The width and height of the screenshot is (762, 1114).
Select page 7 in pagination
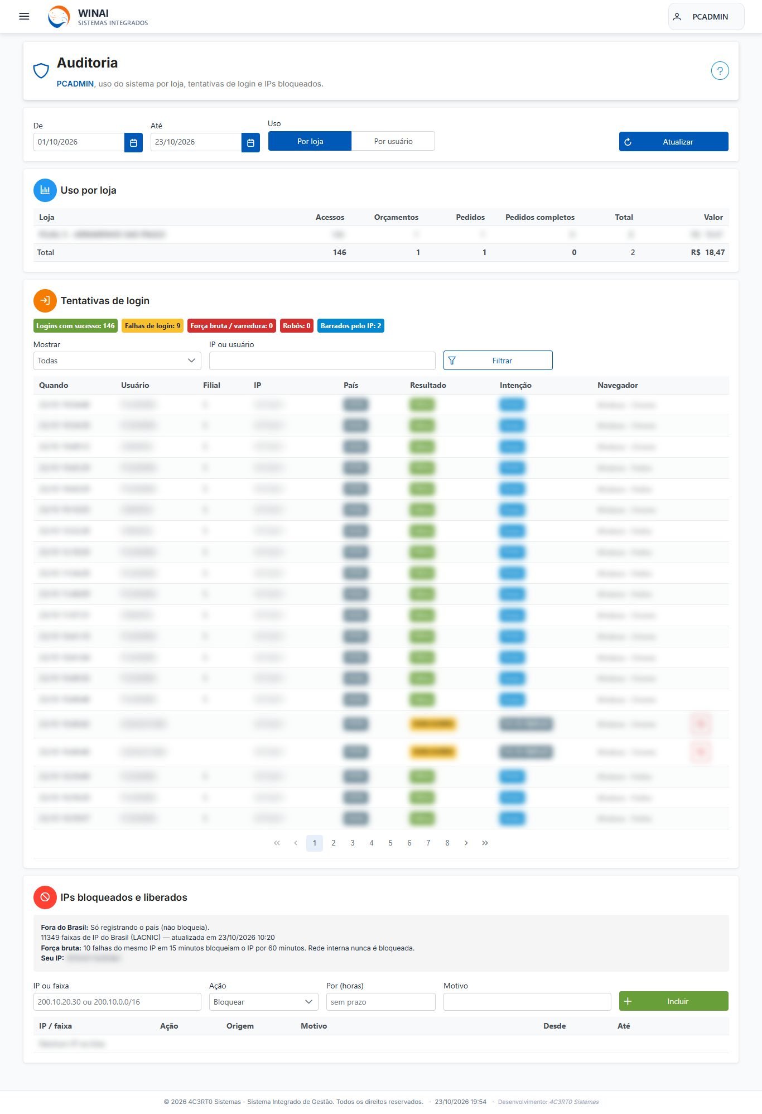(x=428, y=843)
